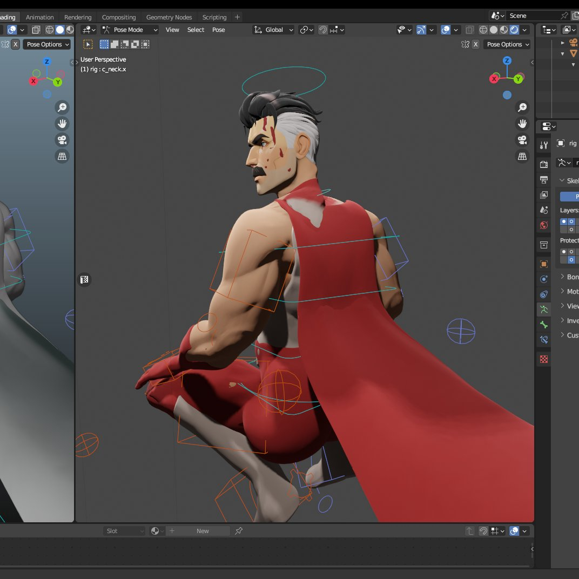Toggle viewport overlays display
The width and height of the screenshot is (579, 579).
click(446, 30)
